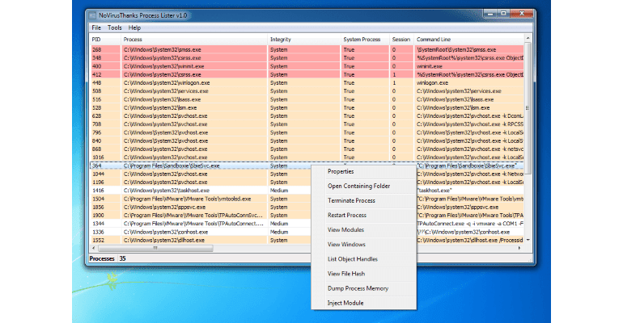Choose Inject Module option
This screenshot has width=623, height=323.
pos(345,303)
